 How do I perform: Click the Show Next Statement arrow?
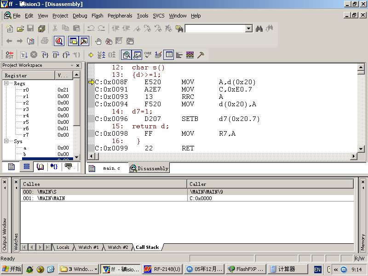pos(91,55)
